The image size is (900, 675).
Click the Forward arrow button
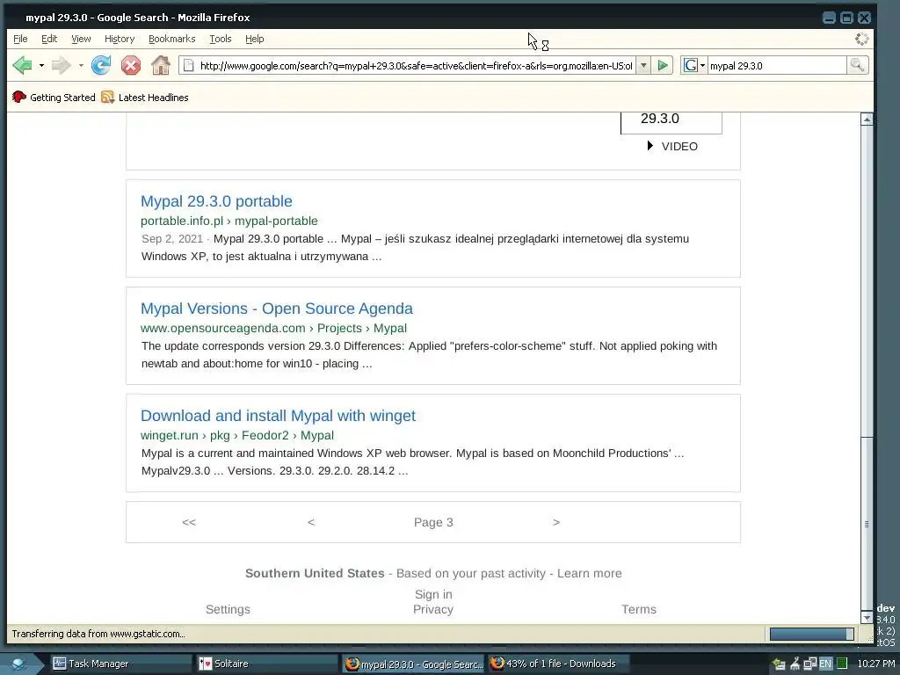click(x=62, y=65)
